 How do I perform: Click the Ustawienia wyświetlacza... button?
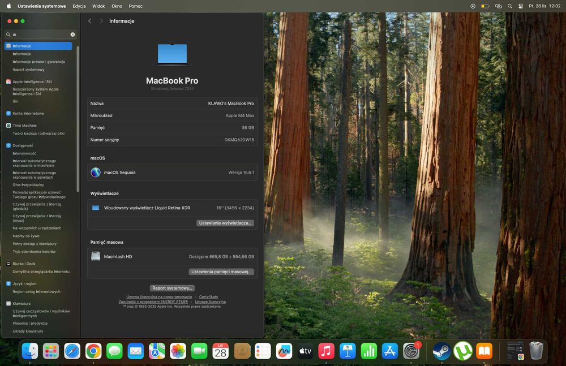click(x=225, y=223)
